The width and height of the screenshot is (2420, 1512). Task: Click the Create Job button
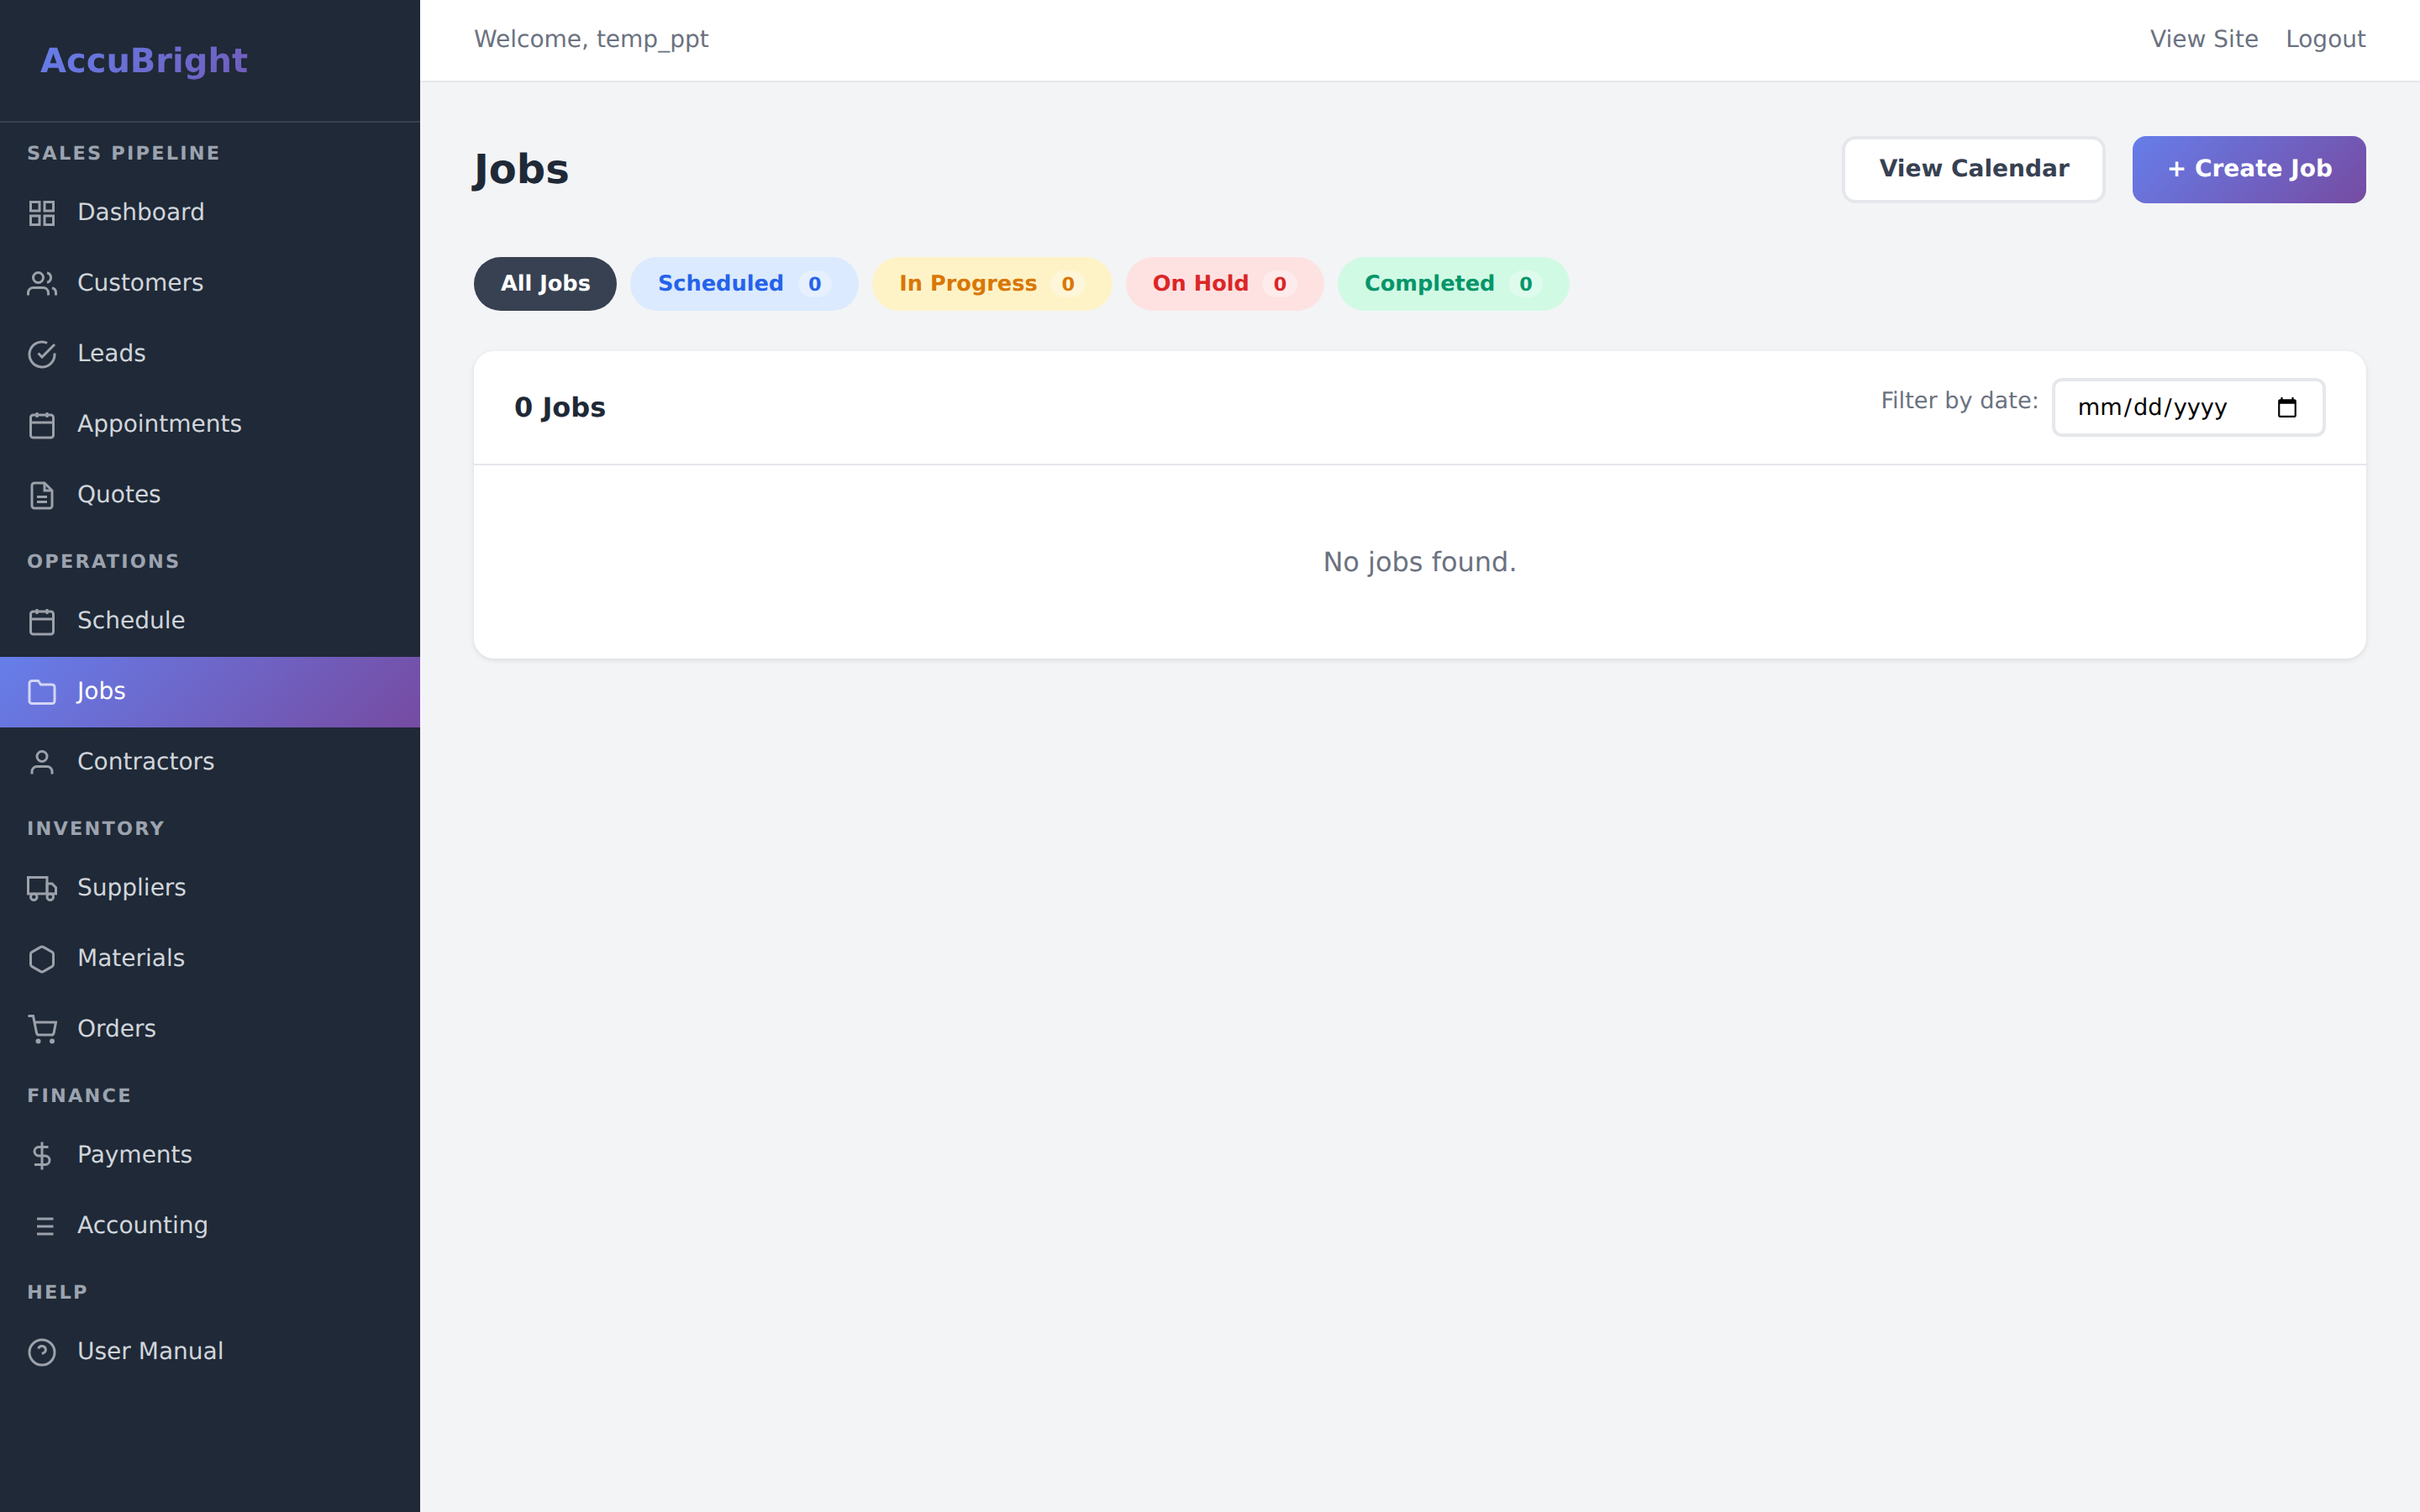2249,169
